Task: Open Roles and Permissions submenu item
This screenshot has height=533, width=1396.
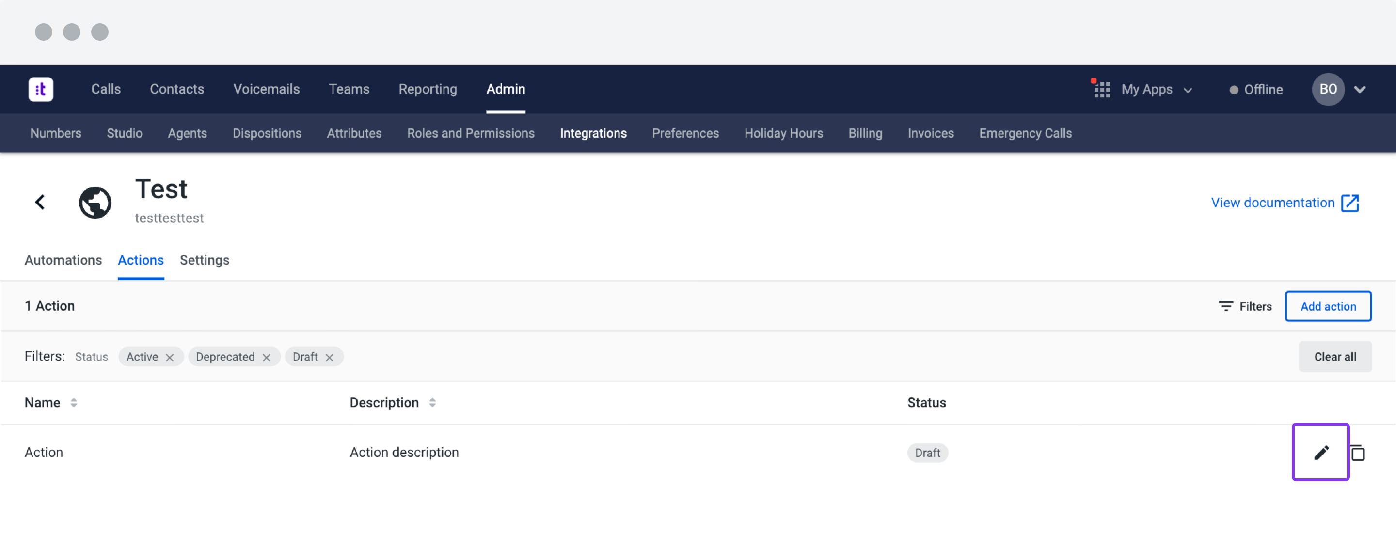Action: pos(470,133)
